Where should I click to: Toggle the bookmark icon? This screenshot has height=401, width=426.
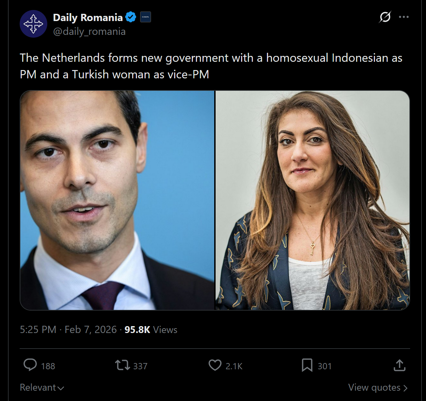coord(307,365)
